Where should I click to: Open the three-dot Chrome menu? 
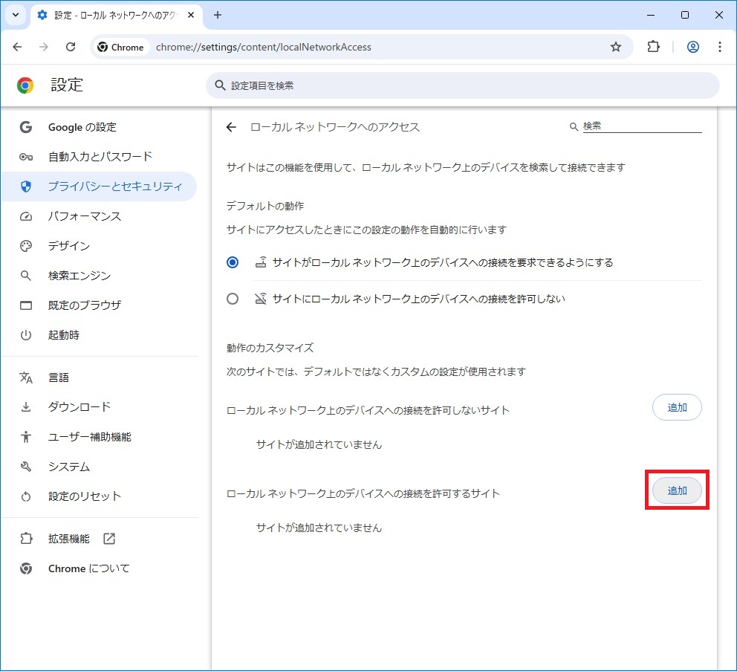coord(719,46)
